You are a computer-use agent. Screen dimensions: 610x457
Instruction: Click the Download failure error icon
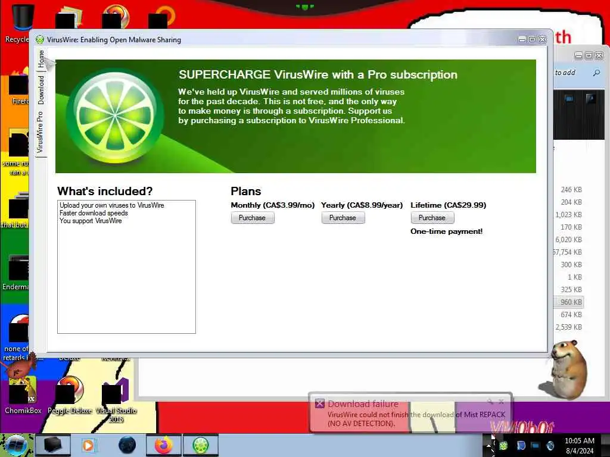[x=320, y=403]
